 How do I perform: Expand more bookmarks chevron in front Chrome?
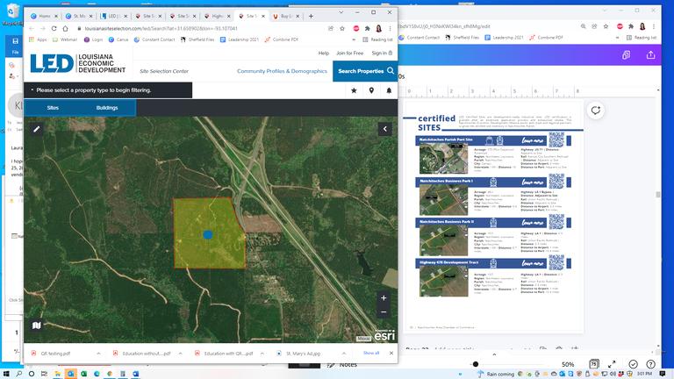tap(354, 39)
